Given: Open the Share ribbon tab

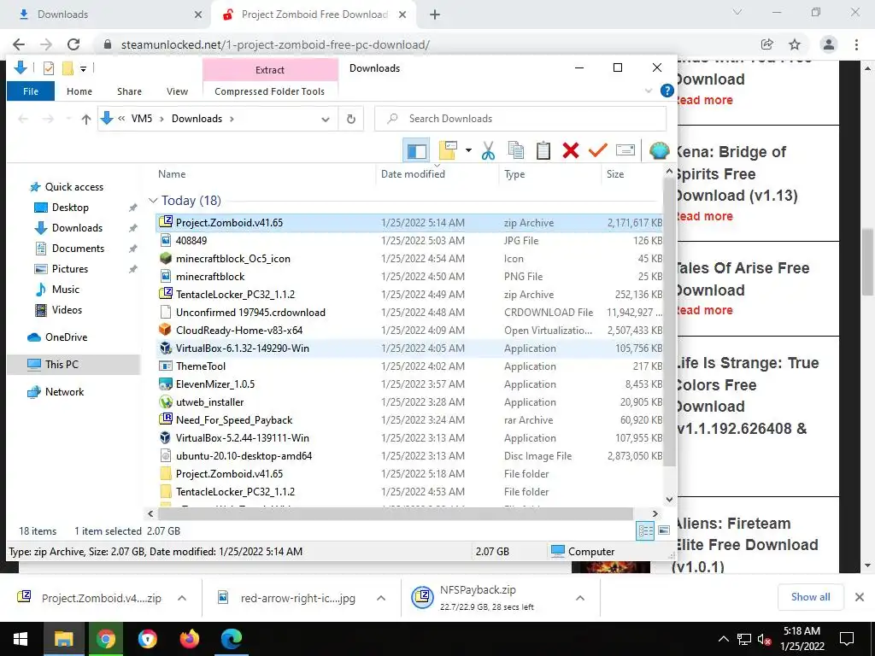Looking at the screenshot, I should click(x=129, y=91).
